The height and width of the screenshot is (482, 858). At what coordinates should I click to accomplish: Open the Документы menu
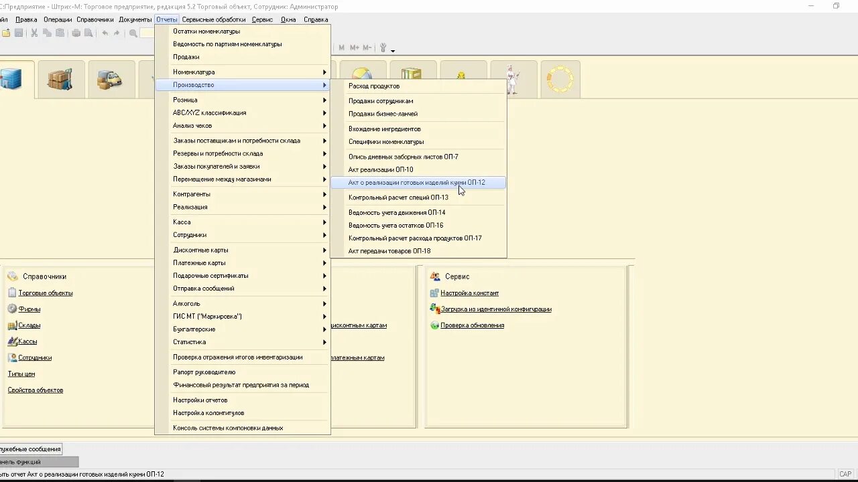135,19
